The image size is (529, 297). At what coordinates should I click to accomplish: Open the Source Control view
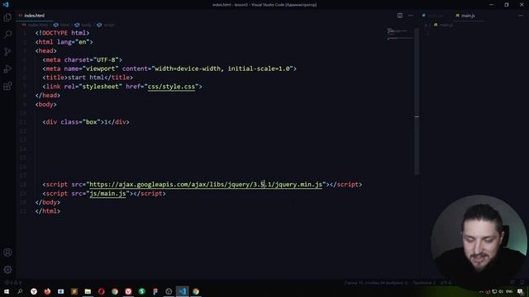tap(7, 51)
